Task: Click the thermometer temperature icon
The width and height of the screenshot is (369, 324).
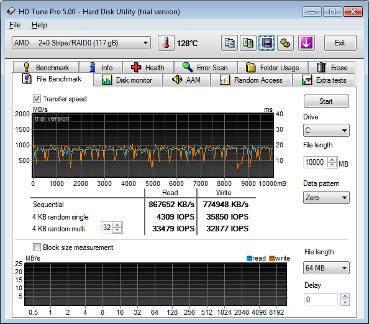Action: tap(166, 43)
